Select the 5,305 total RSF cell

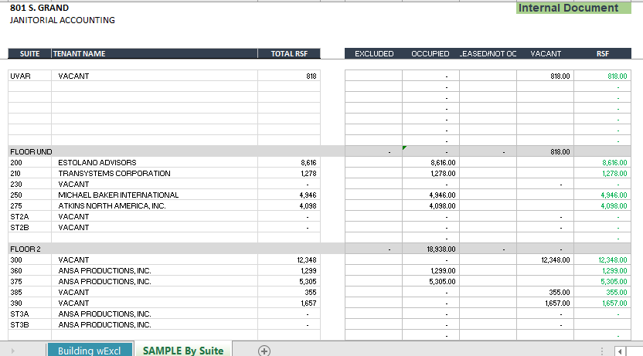[x=289, y=281]
